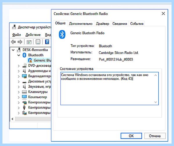Switch to the Сведения tab
174x146 pixels.
pos(119,24)
